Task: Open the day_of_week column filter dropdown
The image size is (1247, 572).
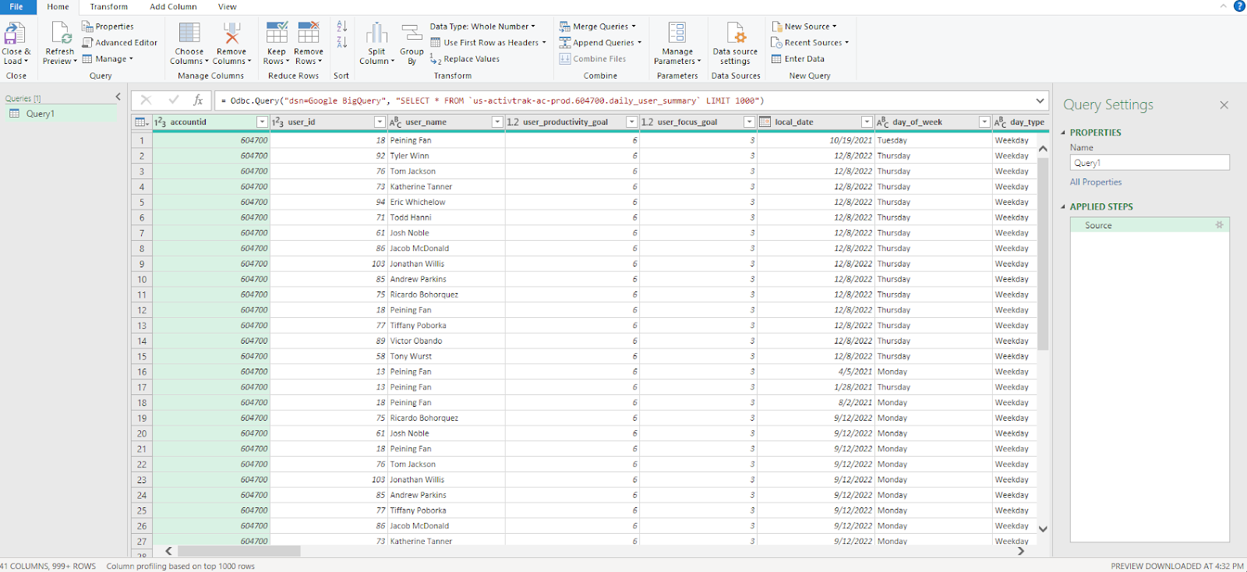Action: pos(984,122)
